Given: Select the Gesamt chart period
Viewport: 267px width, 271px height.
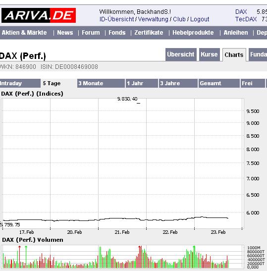Looking at the screenshot, I should (x=219, y=83).
